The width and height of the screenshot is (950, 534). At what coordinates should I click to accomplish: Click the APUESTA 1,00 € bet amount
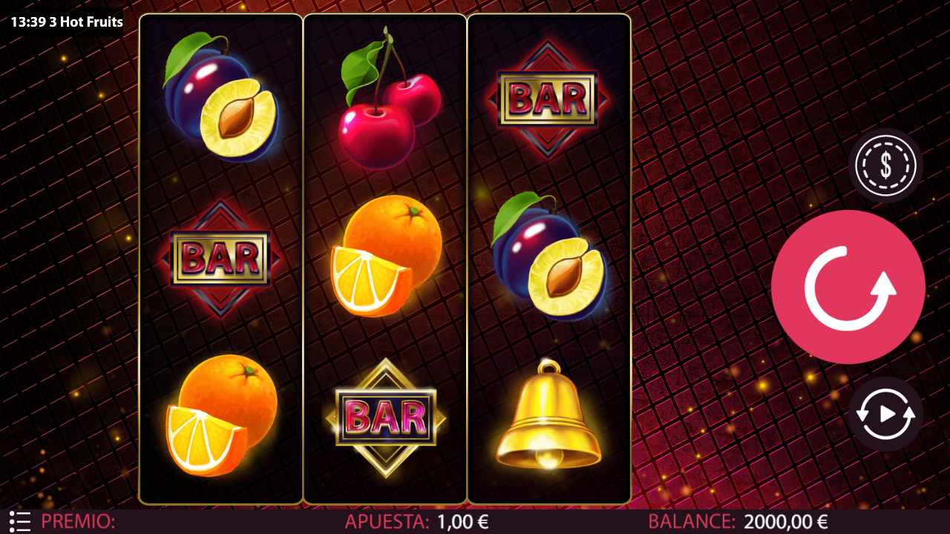pyautogui.click(x=462, y=521)
